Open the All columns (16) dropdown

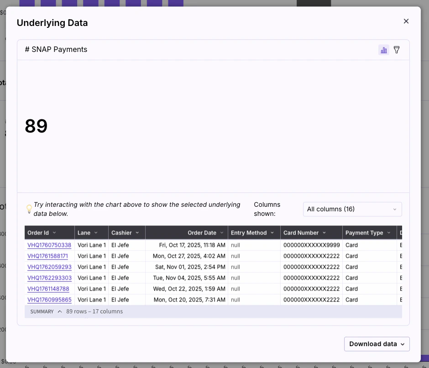(x=352, y=209)
